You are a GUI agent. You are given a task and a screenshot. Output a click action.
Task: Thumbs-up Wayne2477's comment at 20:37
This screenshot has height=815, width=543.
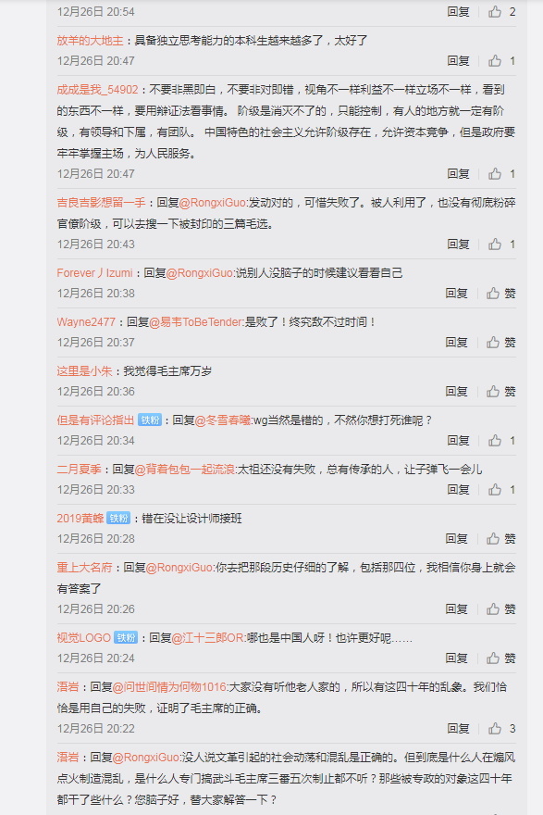pos(493,342)
